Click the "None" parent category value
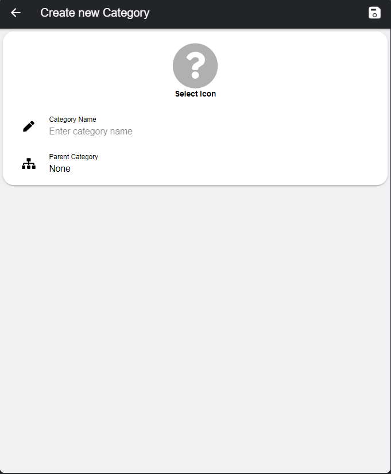The height and width of the screenshot is (474, 391). tap(60, 168)
